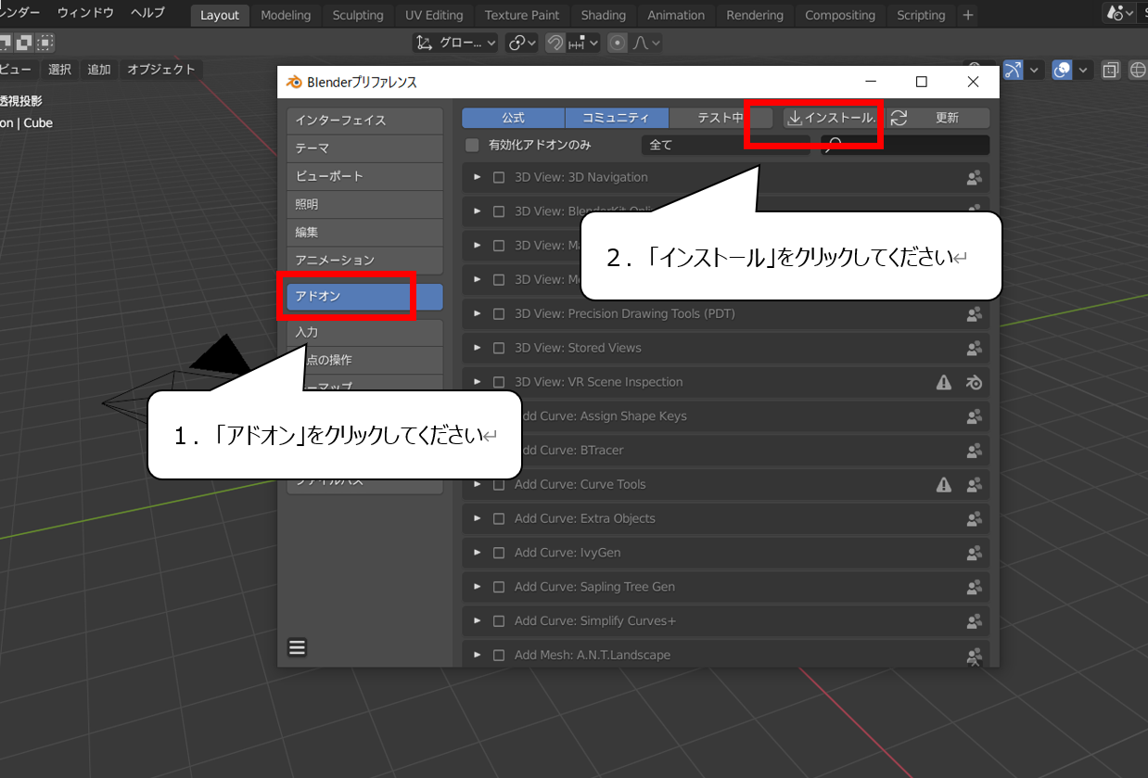Open the ウィンドウ menu
Screen dimensions: 1148x778
(85, 13)
